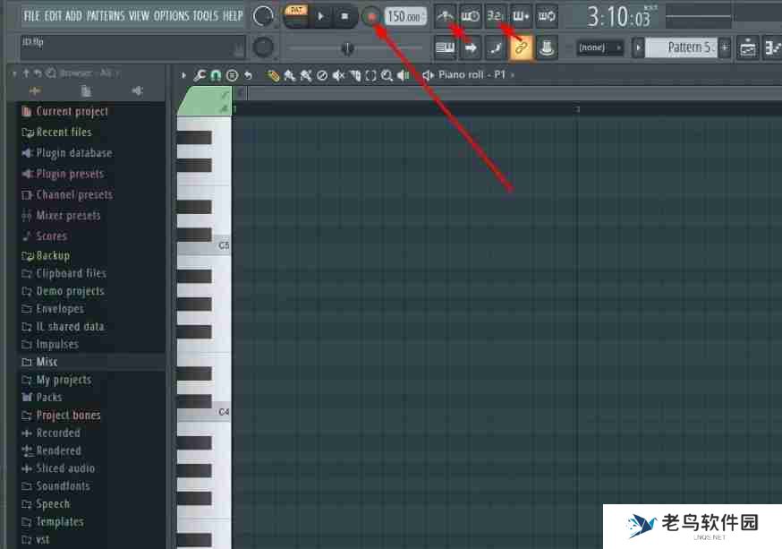Click the Pattern 5 selector
Image resolution: width=782 pixels, height=549 pixels.
point(681,47)
